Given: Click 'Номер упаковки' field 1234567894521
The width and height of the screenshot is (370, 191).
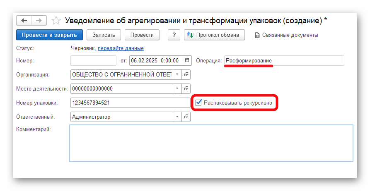Looking at the screenshot, I should coord(130,103).
